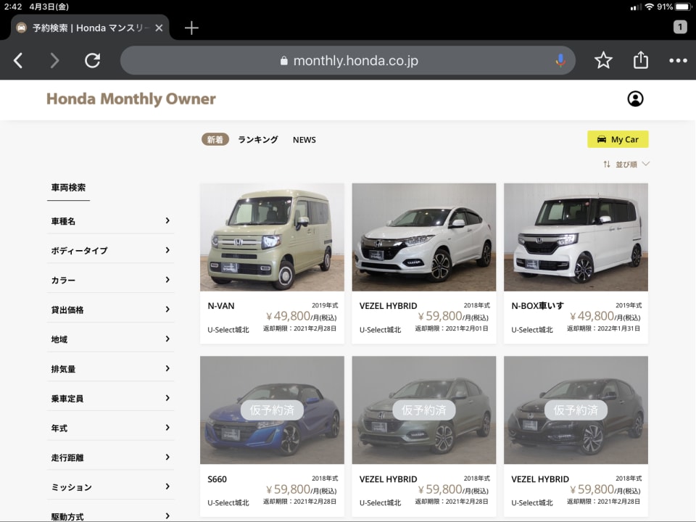Click the S660 model name

click(217, 479)
